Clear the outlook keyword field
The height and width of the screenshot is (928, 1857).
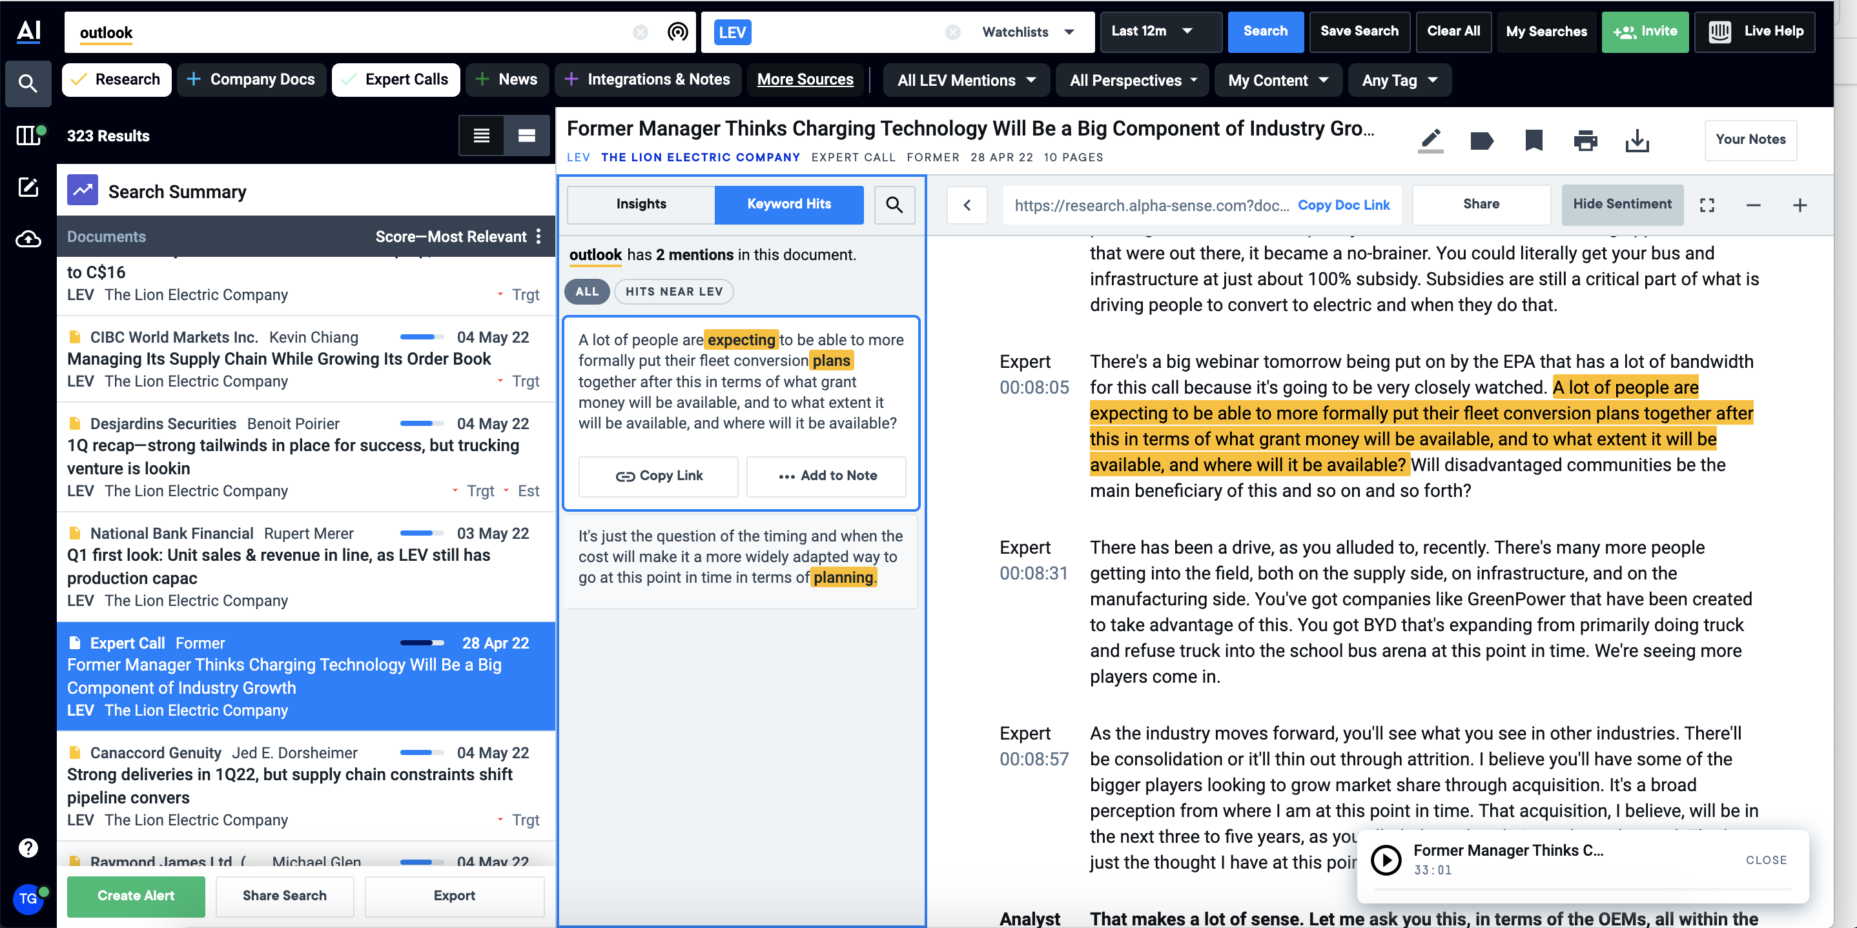[640, 32]
